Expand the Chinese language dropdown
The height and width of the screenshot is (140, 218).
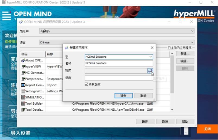pos(117,42)
